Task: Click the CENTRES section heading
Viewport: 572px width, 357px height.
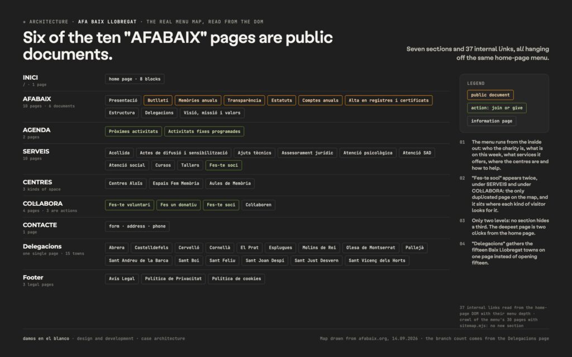Action: (37, 182)
